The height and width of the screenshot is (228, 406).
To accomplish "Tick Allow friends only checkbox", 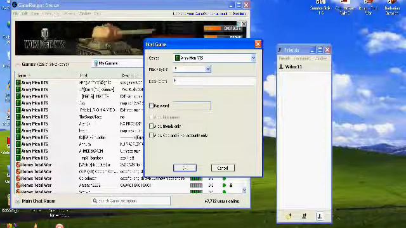I will click(151, 126).
